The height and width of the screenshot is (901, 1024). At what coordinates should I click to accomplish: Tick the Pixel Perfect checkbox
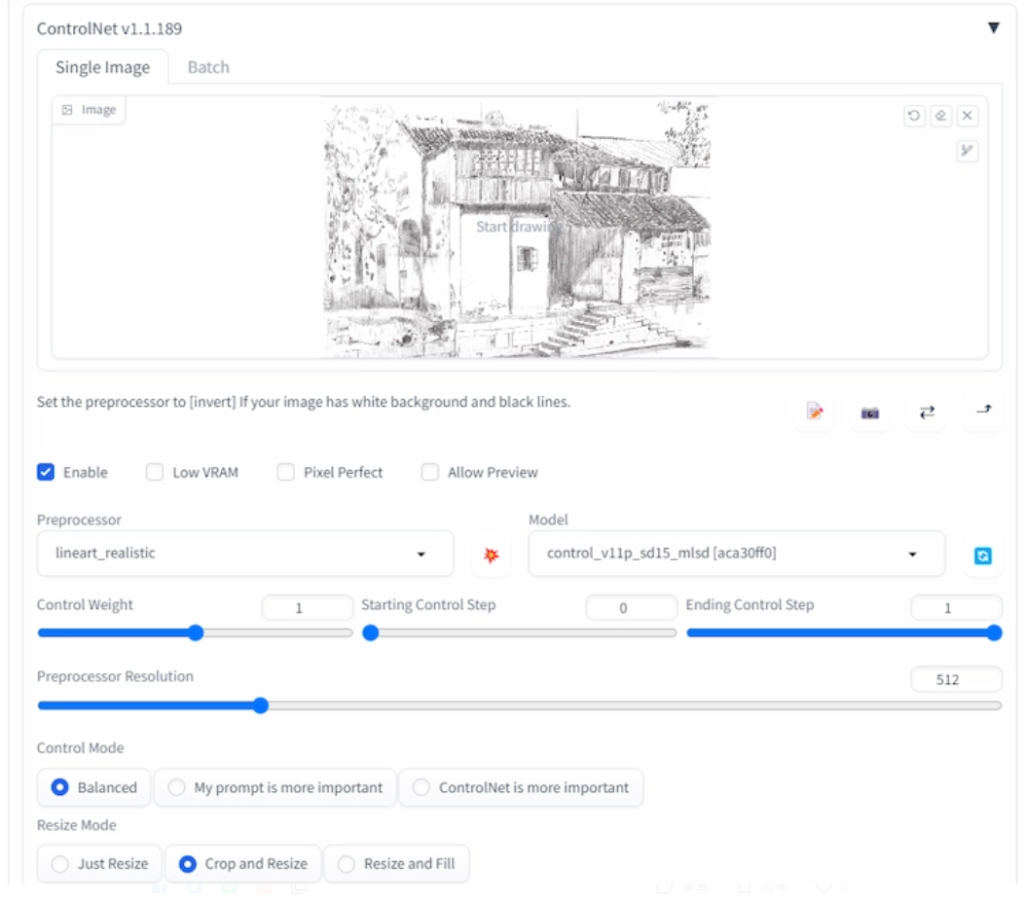pyautogui.click(x=285, y=472)
